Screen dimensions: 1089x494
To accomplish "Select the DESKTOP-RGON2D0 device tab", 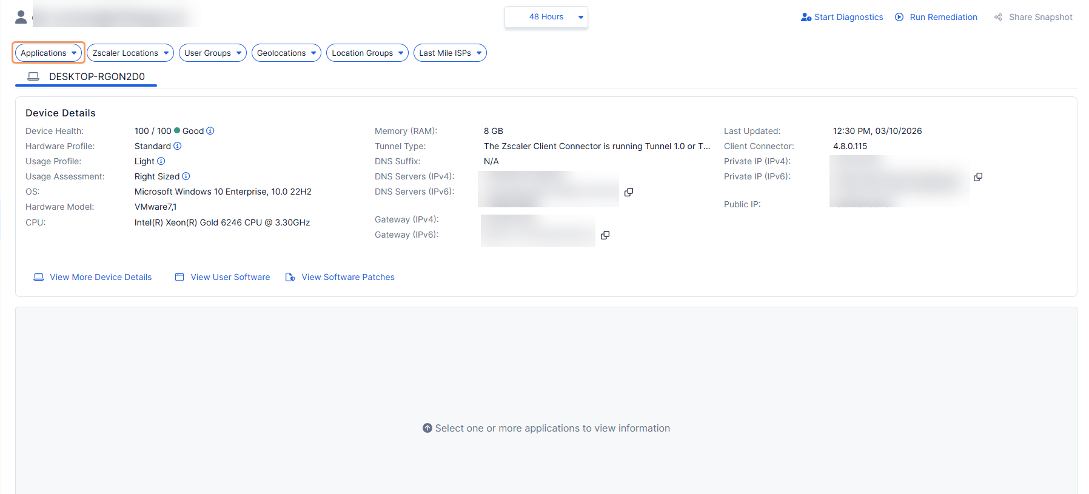I will coord(86,77).
